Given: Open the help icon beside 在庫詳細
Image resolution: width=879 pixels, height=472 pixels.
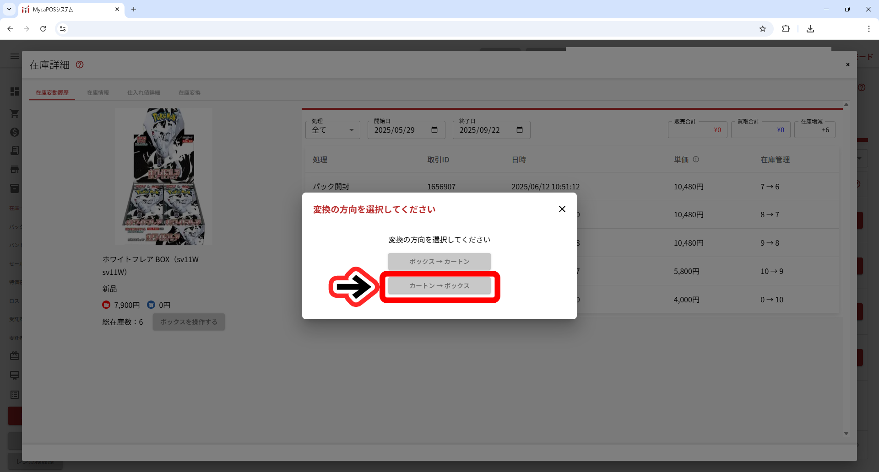Looking at the screenshot, I should tap(80, 65).
